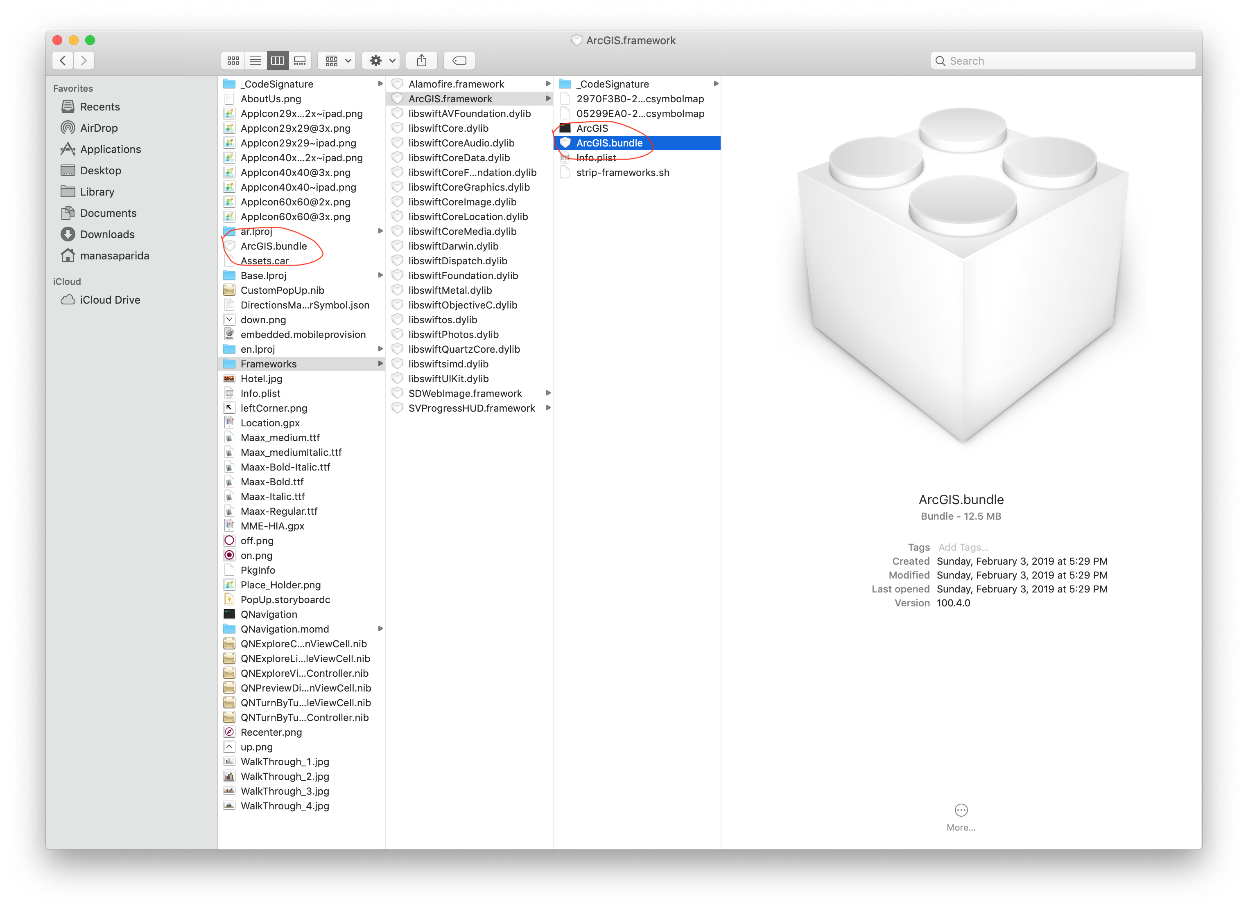Open AirDrop in the sidebar
Image resolution: width=1248 pixels, height=910 pixels.
(99, 128)
